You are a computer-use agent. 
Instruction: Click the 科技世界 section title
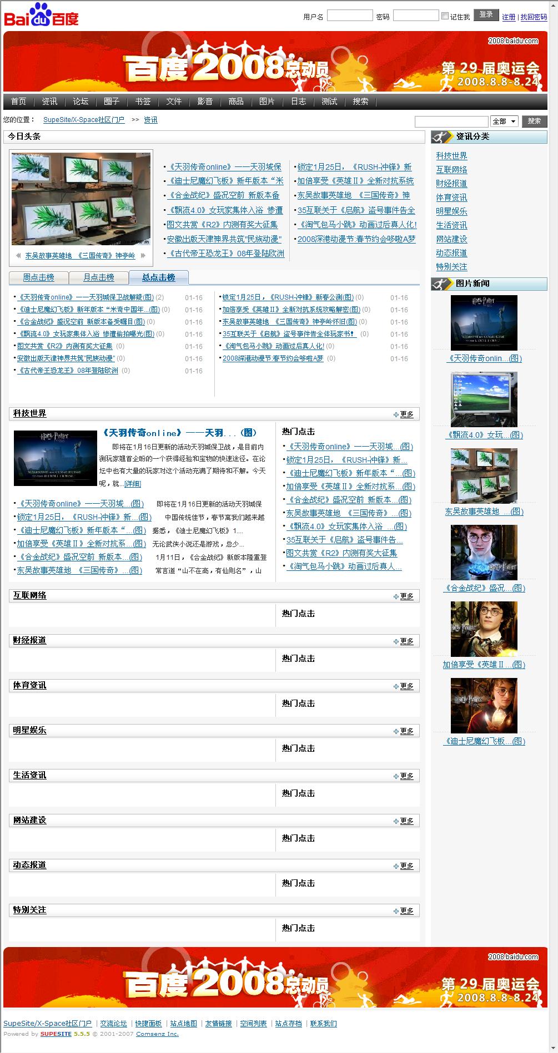(30, 413)
